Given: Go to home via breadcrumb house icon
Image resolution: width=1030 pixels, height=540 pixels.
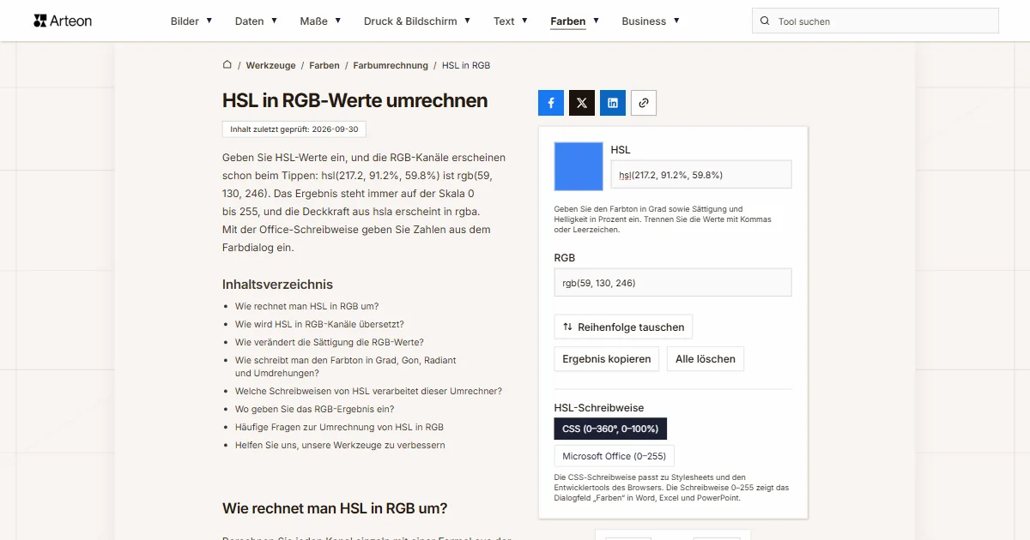Looking at the screenshot, I should [227, 65].
